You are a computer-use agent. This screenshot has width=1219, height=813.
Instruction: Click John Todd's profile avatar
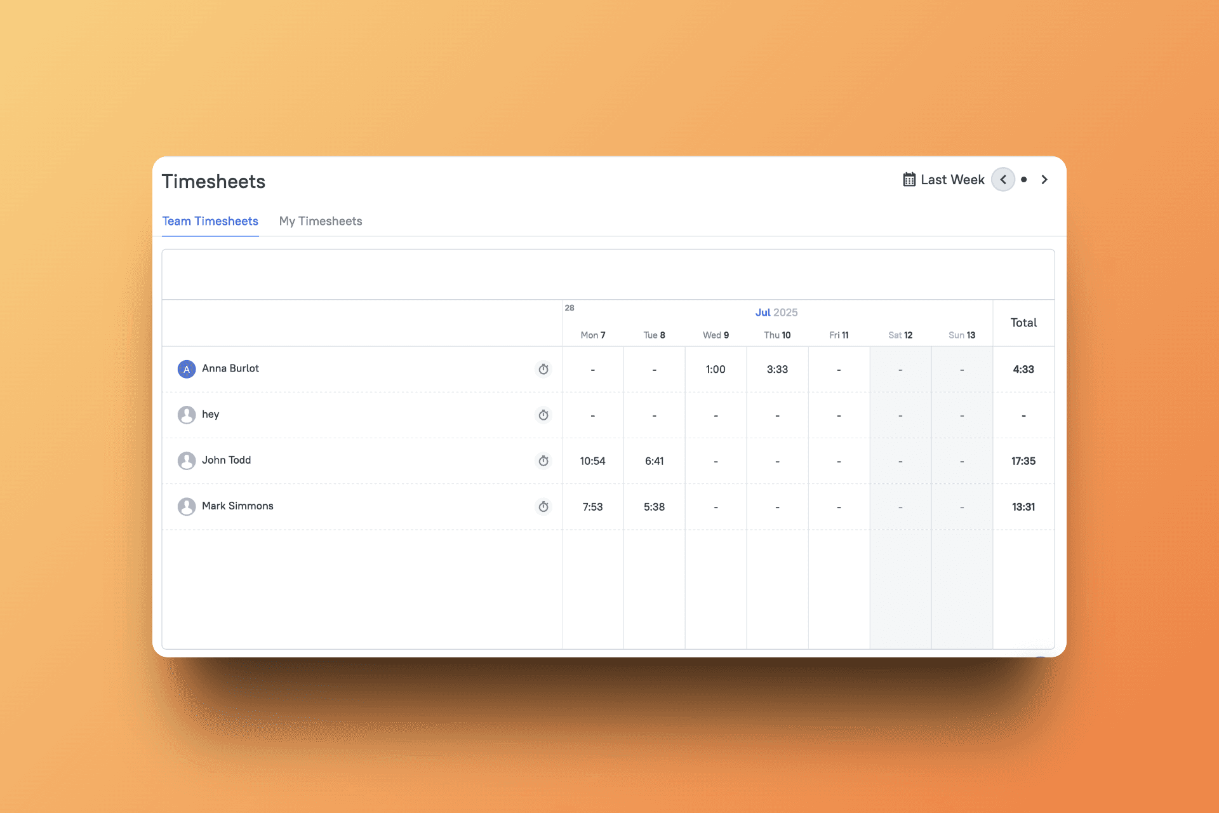pyautogui.click(x=186, y=460)
